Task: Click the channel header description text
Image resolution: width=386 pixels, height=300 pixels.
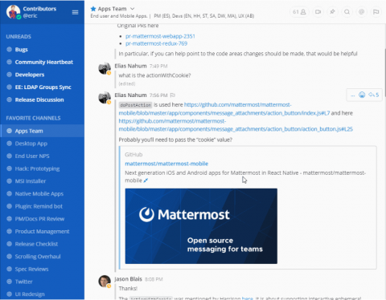Action: 172,16
